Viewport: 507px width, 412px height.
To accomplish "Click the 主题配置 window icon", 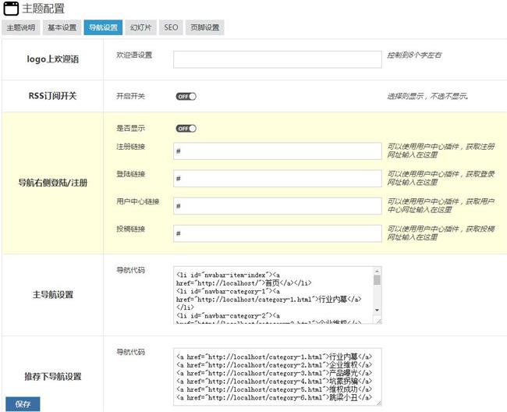I will tap(11, 9).
